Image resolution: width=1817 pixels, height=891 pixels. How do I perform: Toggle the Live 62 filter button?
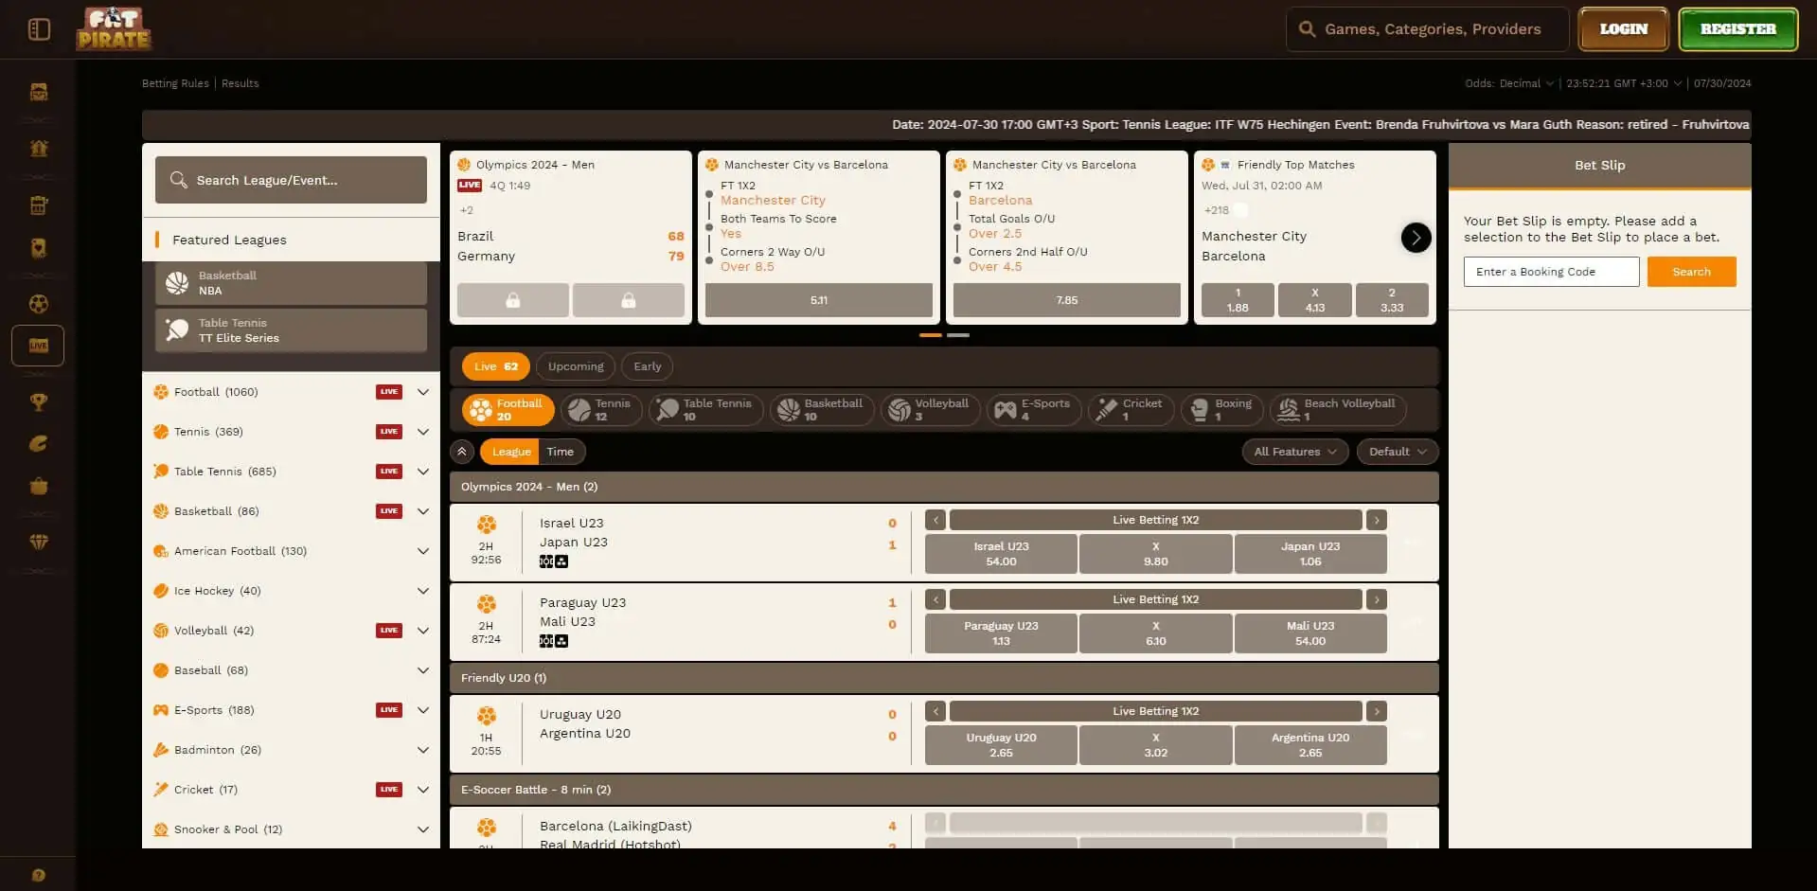pyautogui.click(x=495, y=366)
